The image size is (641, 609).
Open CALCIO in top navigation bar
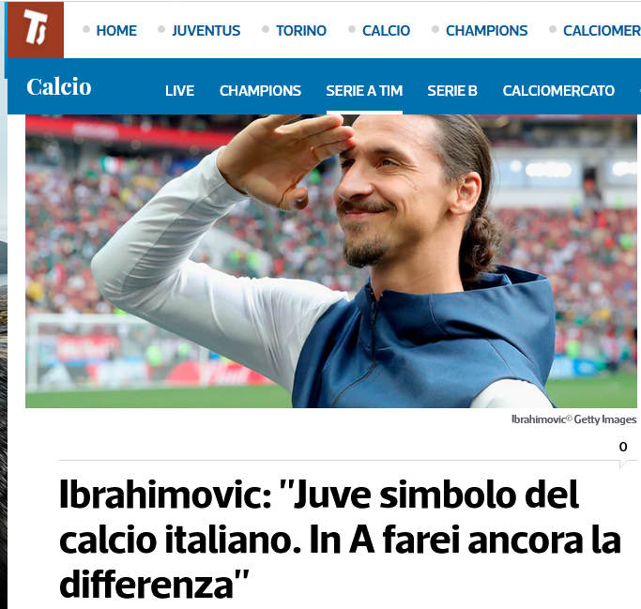386,31
